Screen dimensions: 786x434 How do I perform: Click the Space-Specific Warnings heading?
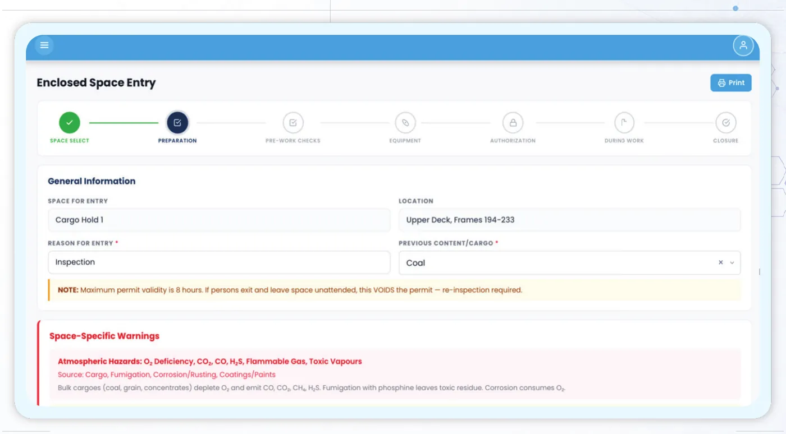point(104,336)
